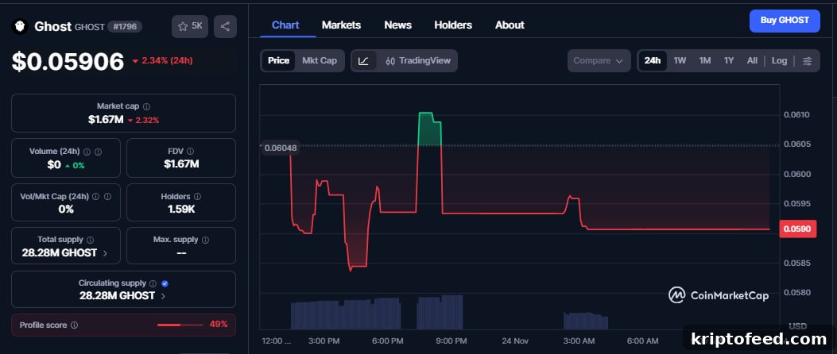Select the Price toggle
This screenshot has width=837, height=354.
(x=278, y=61)
